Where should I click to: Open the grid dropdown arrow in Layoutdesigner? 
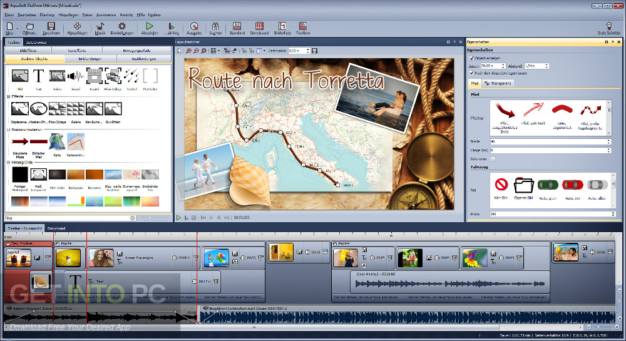click(218, 51)
